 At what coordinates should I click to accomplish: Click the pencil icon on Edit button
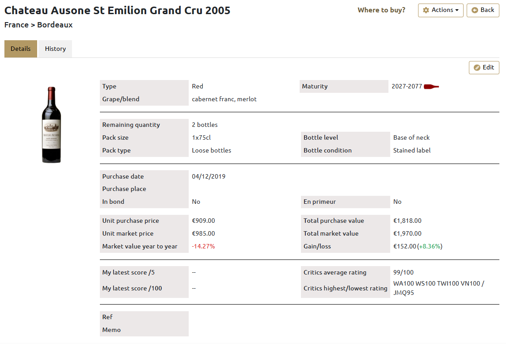tap(477, 68)
